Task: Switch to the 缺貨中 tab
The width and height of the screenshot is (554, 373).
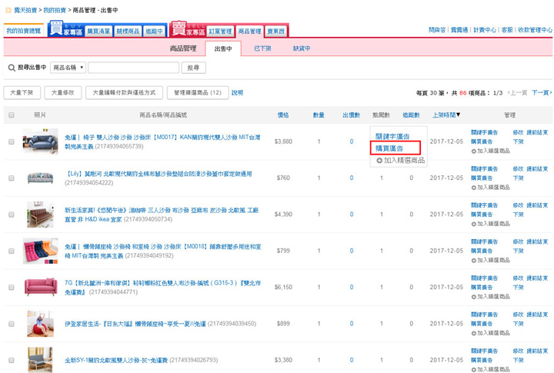Action: (302, 48)
